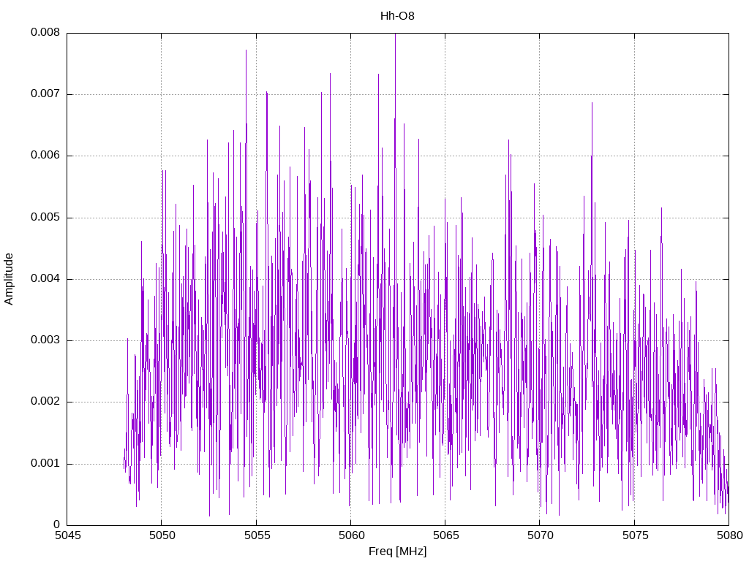The height and width of the screenshot is (561, 749).
Task: Click x-axis tick label 5080
Action: 729,535
